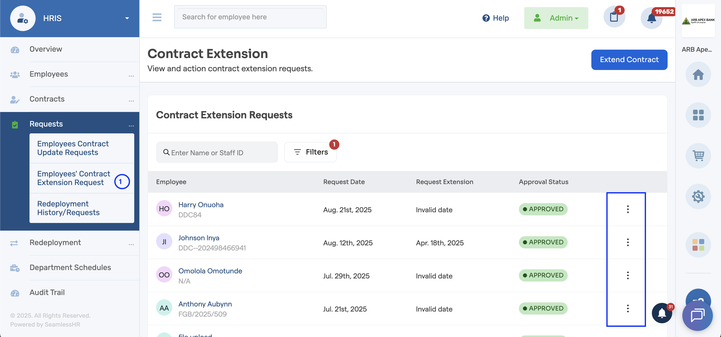Click the Request Date column header
This screenshot has width=721, height=337.
(x=344, y=182)
